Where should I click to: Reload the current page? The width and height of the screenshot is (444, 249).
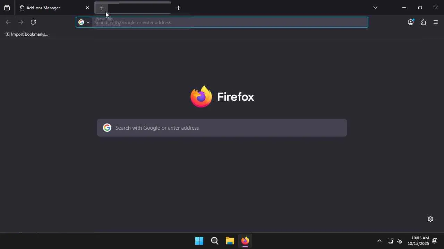tap(33, 22)
